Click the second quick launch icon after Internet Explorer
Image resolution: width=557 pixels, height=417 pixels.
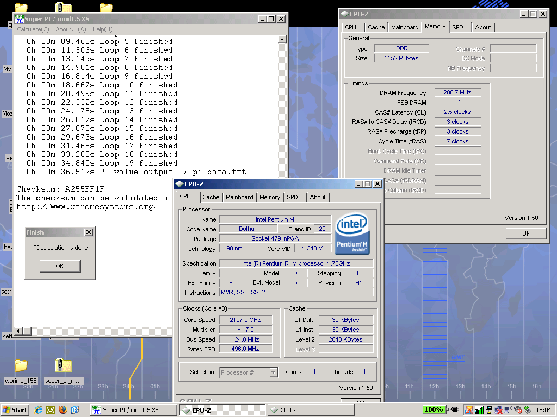[x=51, y=410]
